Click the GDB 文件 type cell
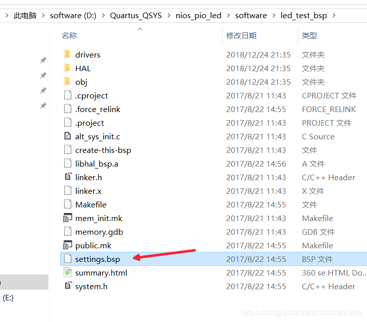The image size is (367, 322). click(319, 232)
